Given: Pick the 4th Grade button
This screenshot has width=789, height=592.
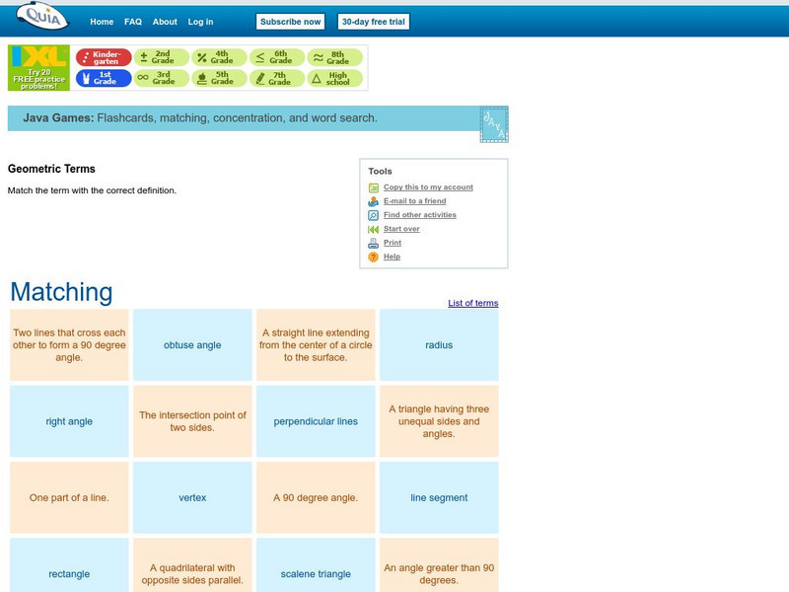Looking at the screenshot, I should pyautogui.click(x=219, y=57).
